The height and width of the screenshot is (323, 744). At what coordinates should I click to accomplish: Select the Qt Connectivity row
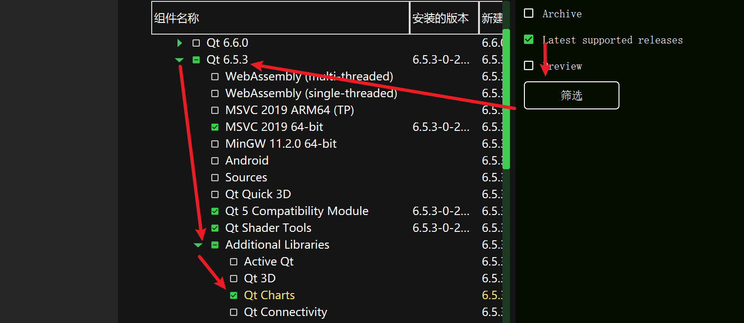click(x=286, y=312)
